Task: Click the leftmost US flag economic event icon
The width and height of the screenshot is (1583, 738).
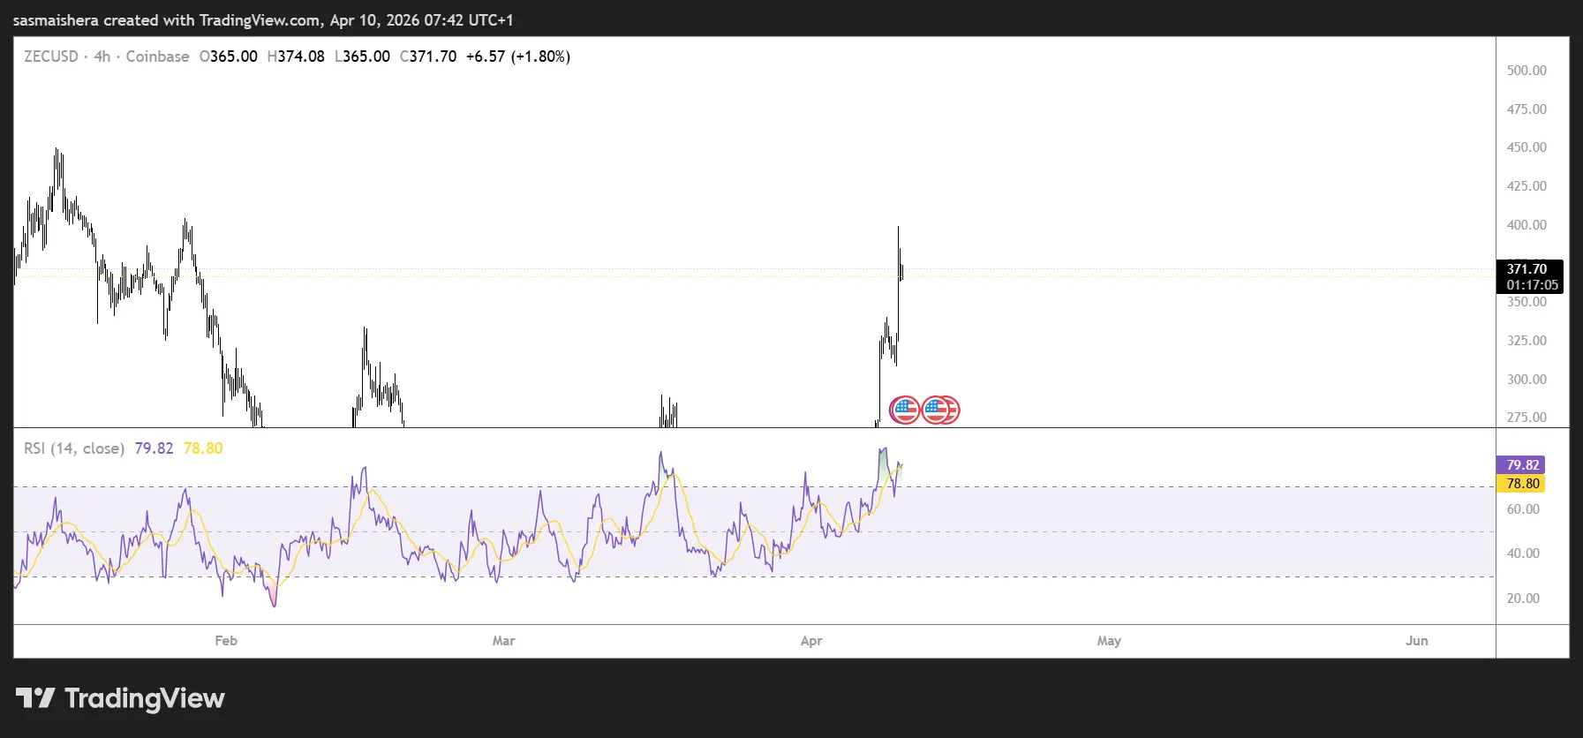Action: [x=904, y=410]
